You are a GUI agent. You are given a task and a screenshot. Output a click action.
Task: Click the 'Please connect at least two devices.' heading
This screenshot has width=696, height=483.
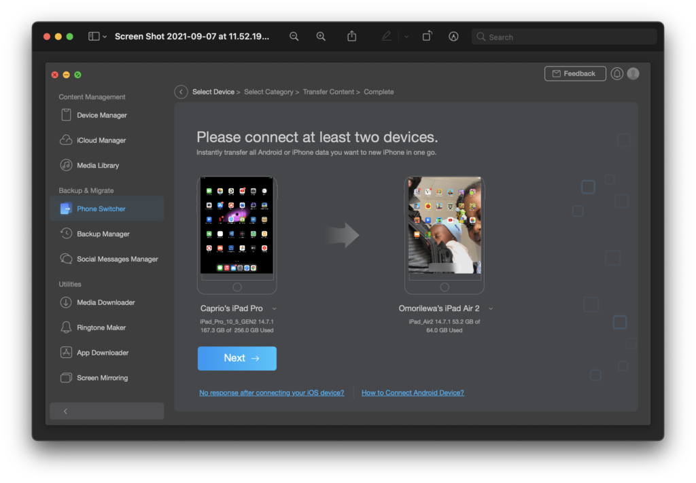pyautogui.click(x=317, y=137)
